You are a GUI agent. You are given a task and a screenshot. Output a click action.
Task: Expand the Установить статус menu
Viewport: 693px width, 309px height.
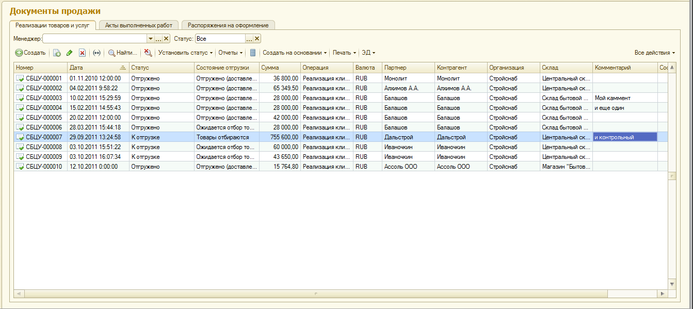pyautogui.click(x=185, y=53)
